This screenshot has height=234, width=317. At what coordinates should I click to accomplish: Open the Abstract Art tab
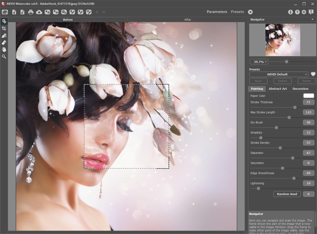(278, 89)
